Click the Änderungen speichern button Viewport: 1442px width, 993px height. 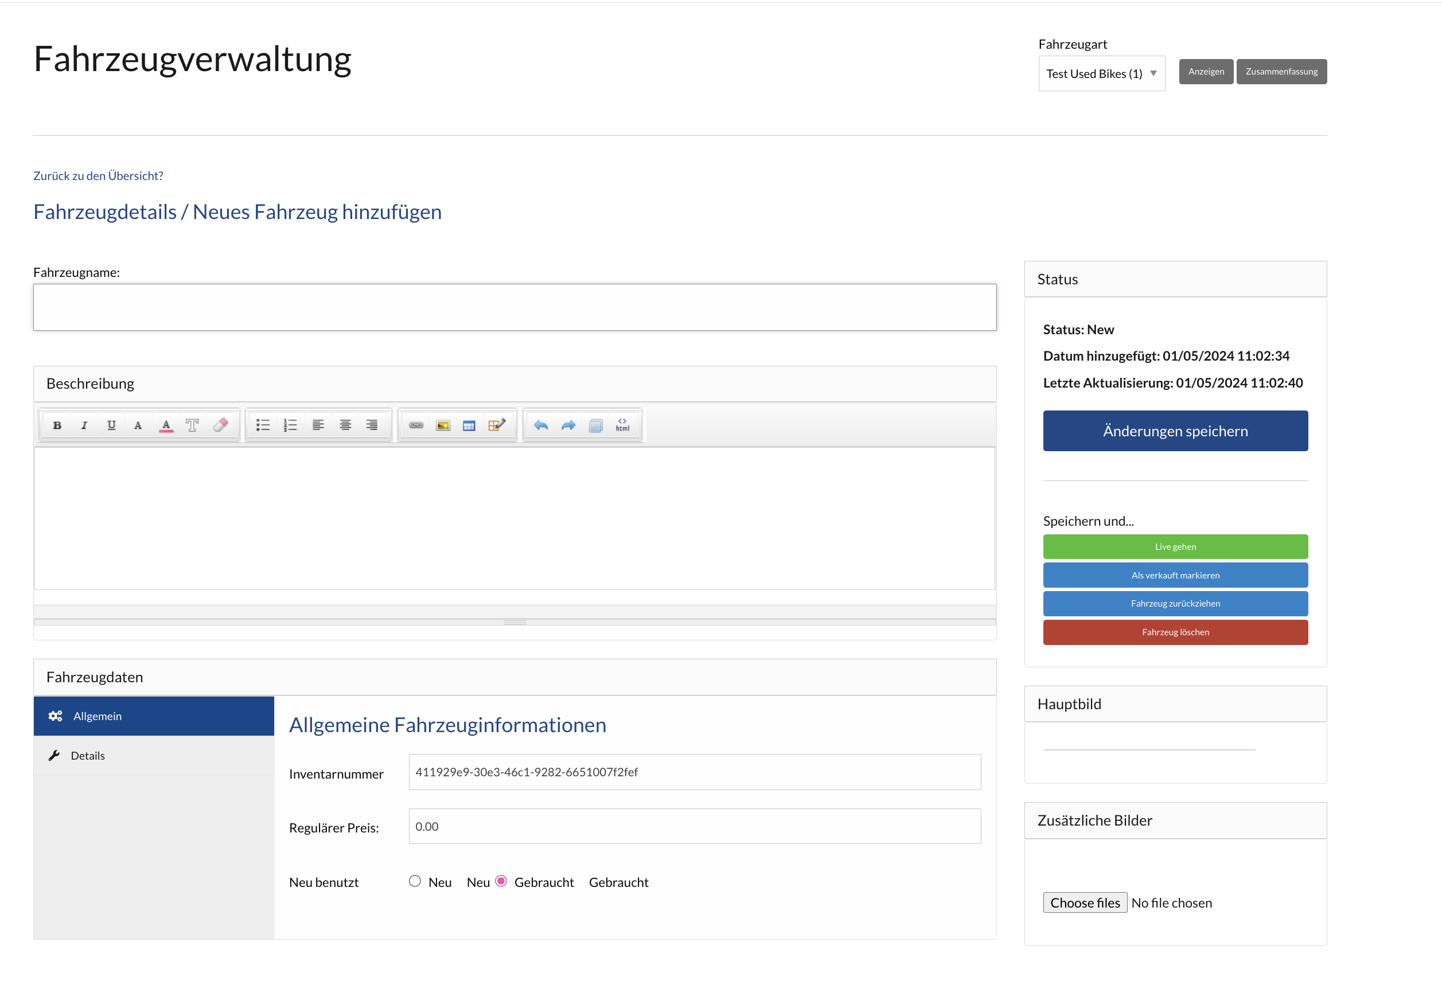click(x=1175, y=431)
